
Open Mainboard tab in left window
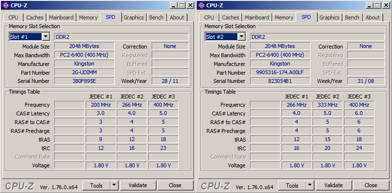click(61, 17)
